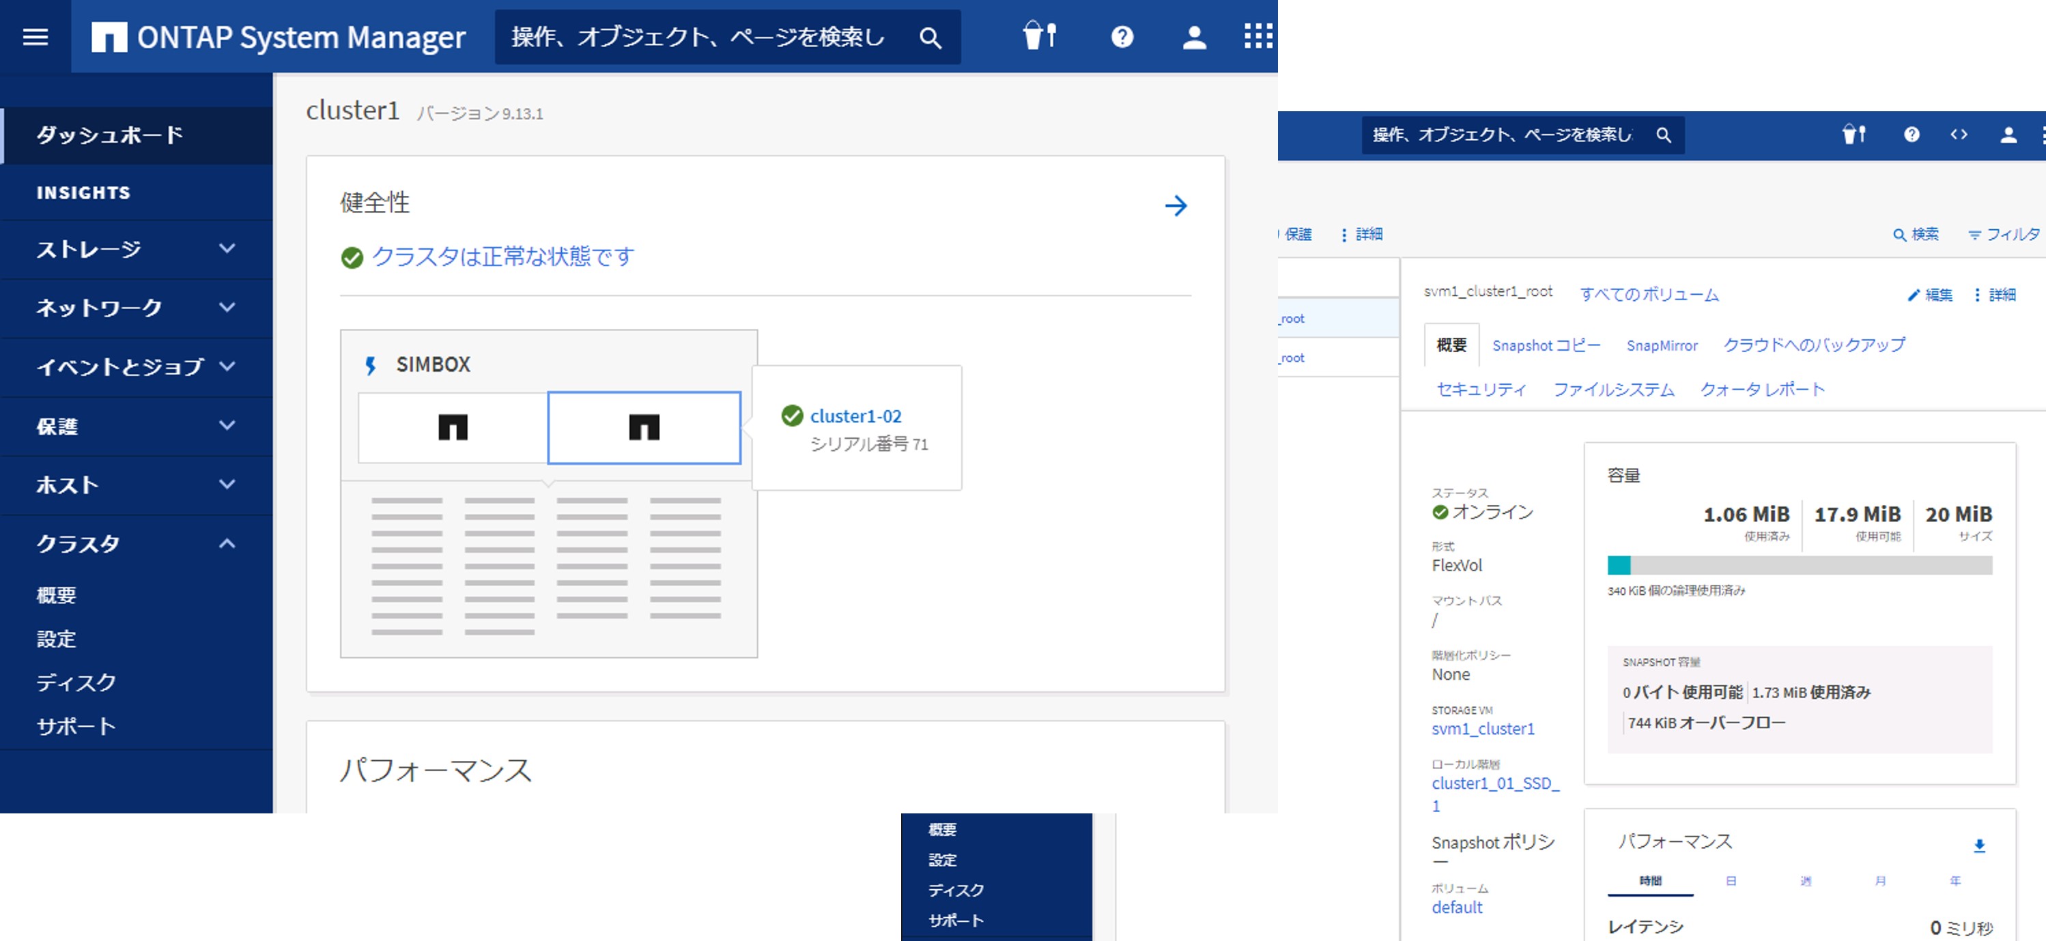Switch to the クラウドへのバックアップ tab
This screenshot has width=2046, height=941.
click(x=1813, y=345)
